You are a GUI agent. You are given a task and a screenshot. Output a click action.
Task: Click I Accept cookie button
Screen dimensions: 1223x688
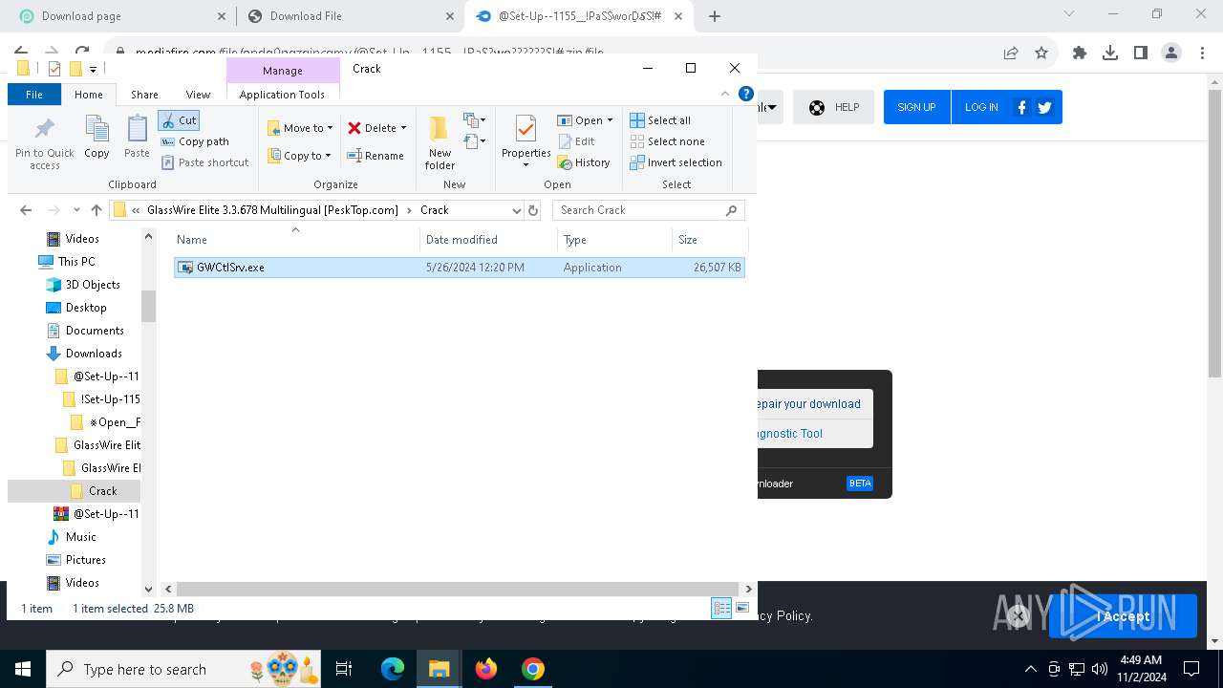[1123, 616]
